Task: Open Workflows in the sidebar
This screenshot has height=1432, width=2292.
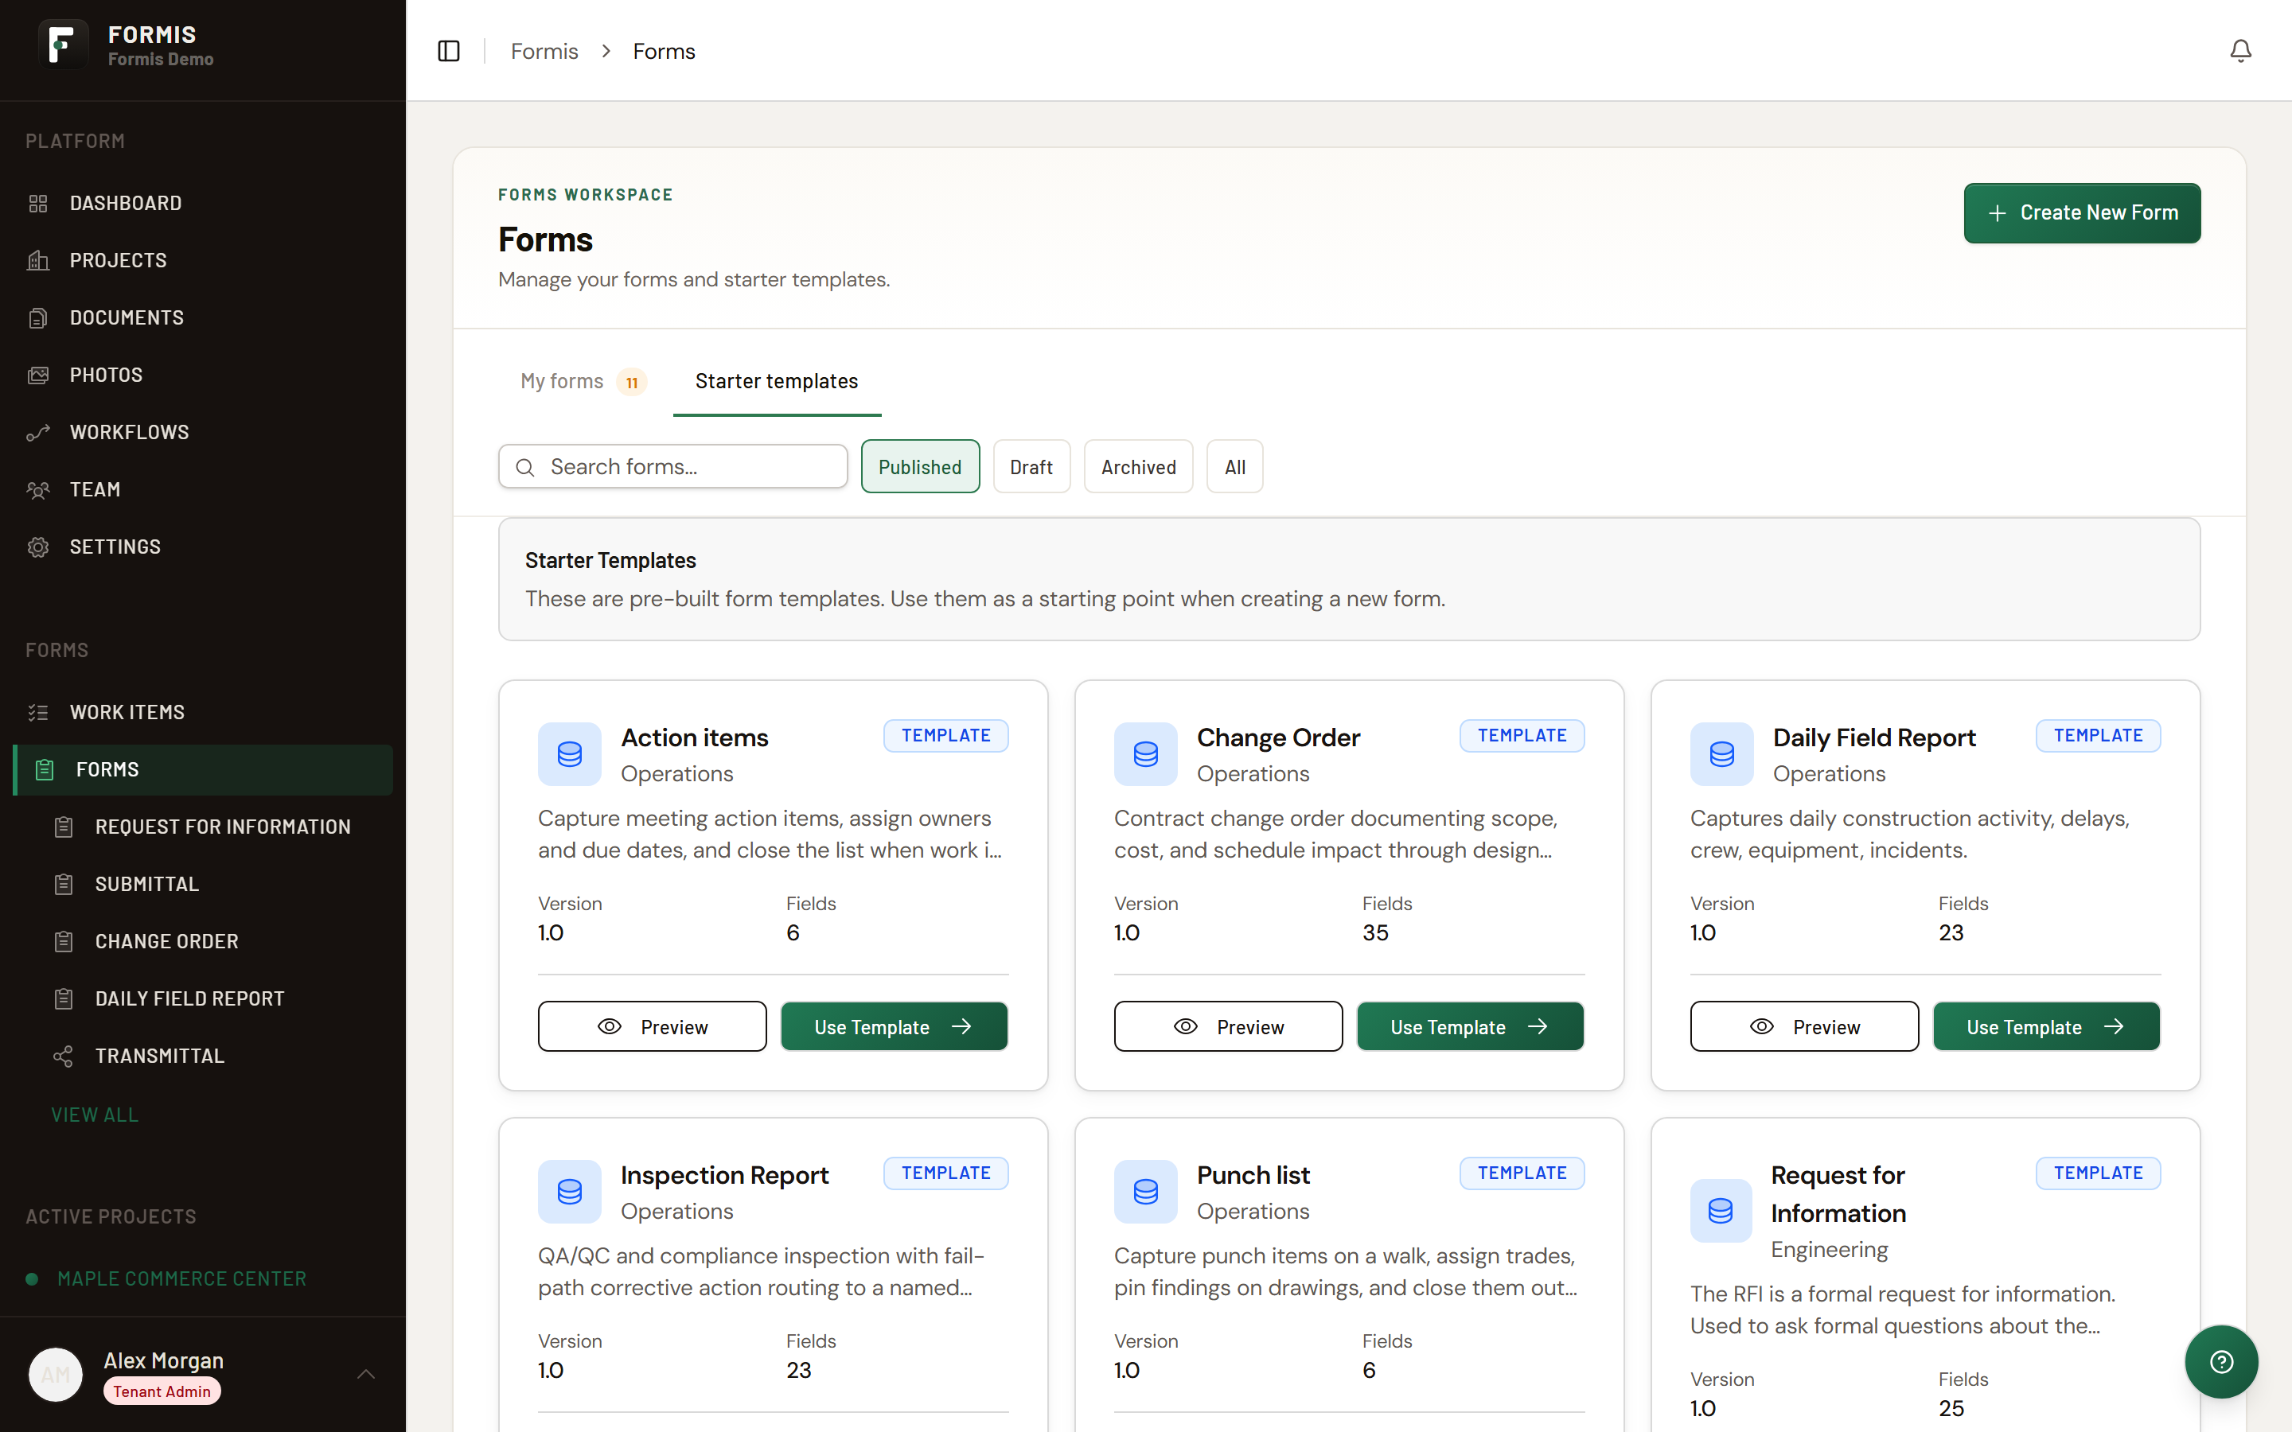Action: pyautogui.click(x=203, y=433)
